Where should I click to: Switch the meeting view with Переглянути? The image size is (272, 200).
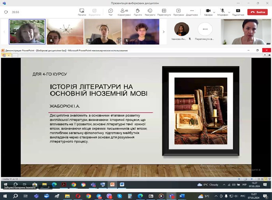[x=164, y=12]
